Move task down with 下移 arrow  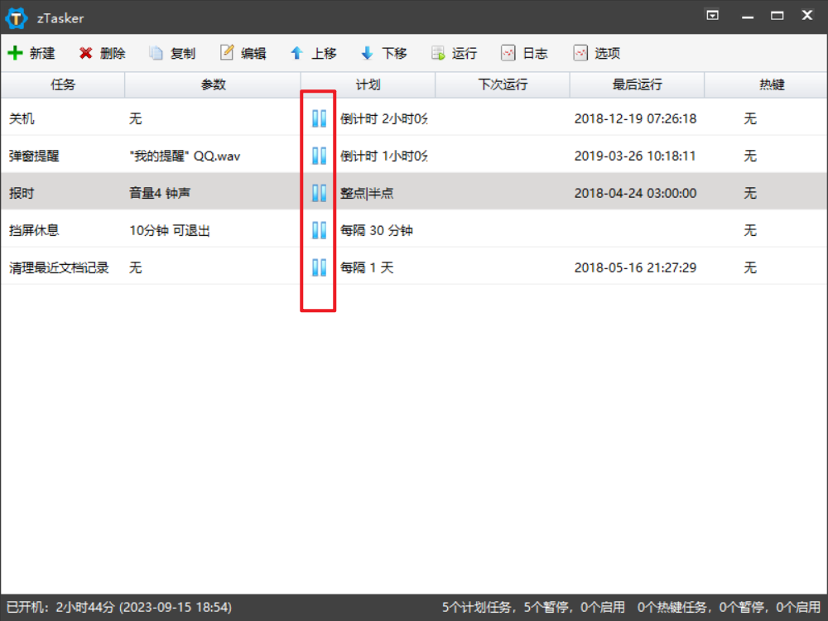click(367, 53)
